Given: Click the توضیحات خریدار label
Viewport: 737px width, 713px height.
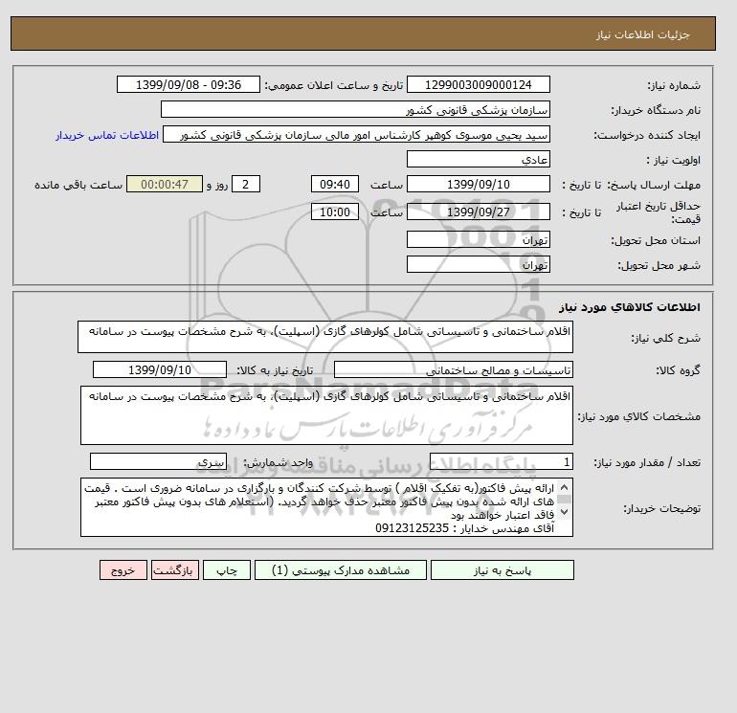Looking at the screenshot, I should click(661, 508).
